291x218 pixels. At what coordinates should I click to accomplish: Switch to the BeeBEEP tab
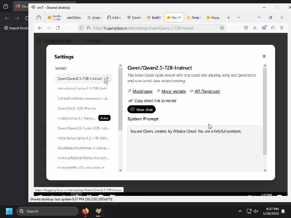pos(154,18)
